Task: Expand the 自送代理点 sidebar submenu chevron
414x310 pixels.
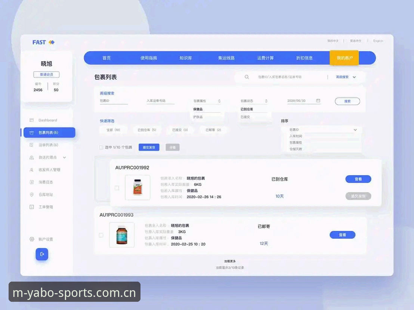Action: (x=64, y=158)
